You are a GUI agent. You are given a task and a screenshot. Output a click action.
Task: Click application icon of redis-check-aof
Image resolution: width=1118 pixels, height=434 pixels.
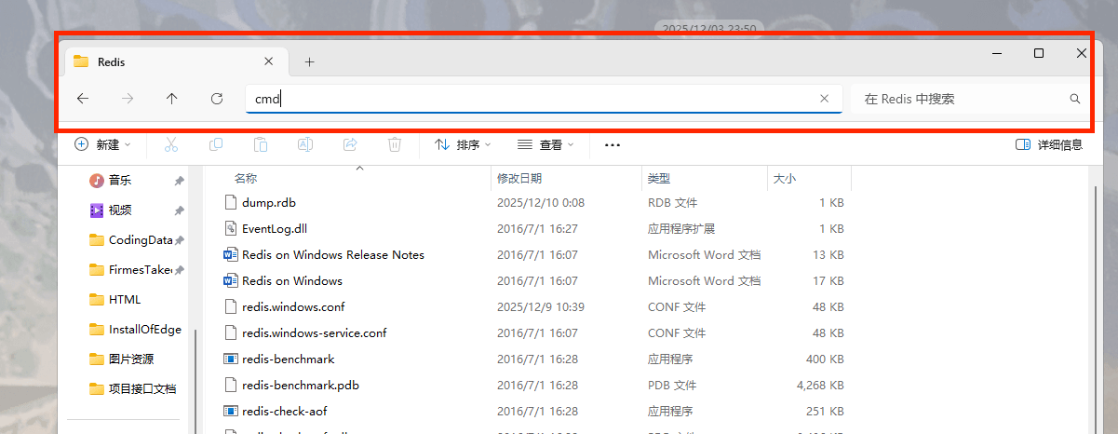[x=232, y=411]
